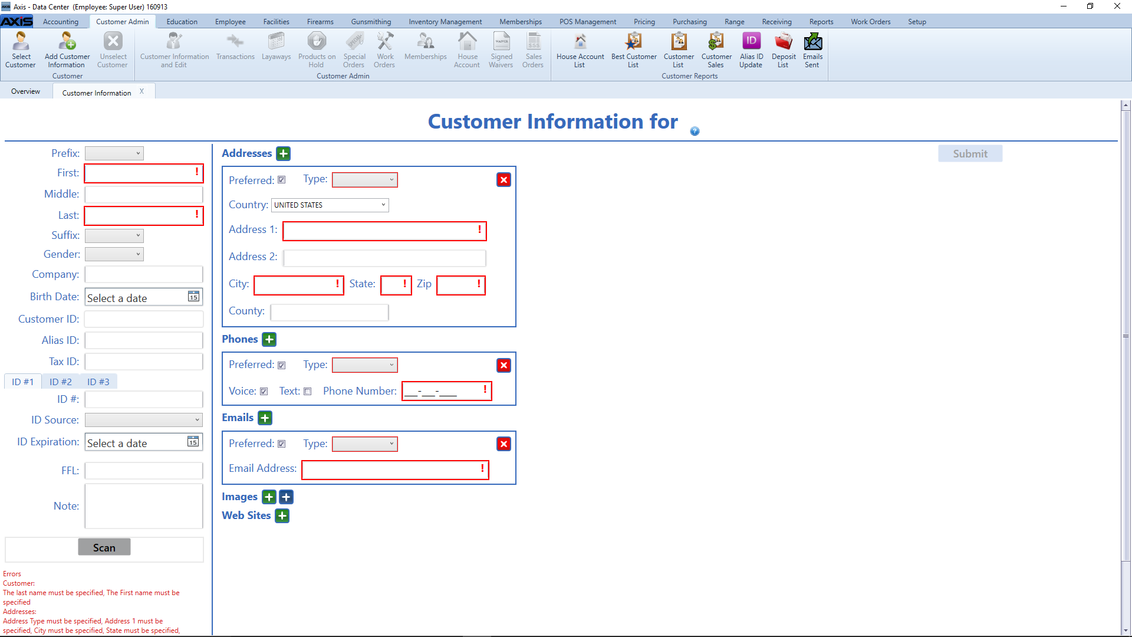Viewport: 1132px width, 637px height.
Task: Toggle Preferred checkbox for address
Action: click(x=282, y=180)
